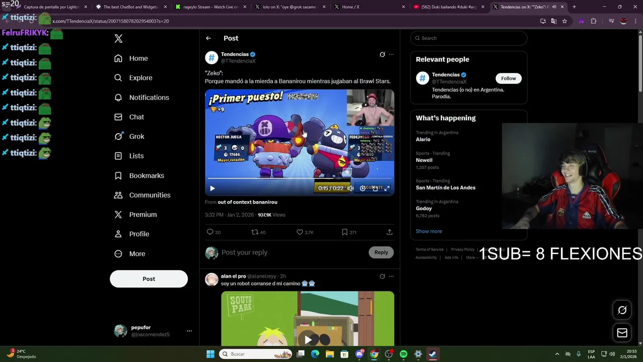Like the Tendencias post
The width and height of the screenshot is (643, 362).
[x=299, y=232]
